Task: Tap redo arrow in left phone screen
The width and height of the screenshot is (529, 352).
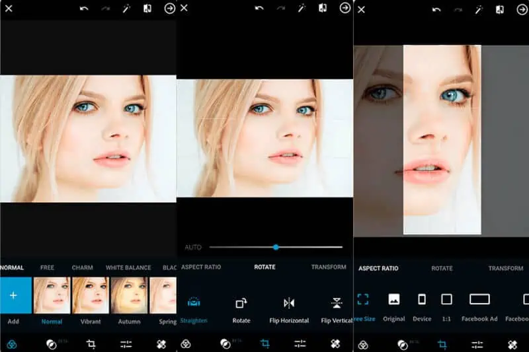Action: [106, 9]
